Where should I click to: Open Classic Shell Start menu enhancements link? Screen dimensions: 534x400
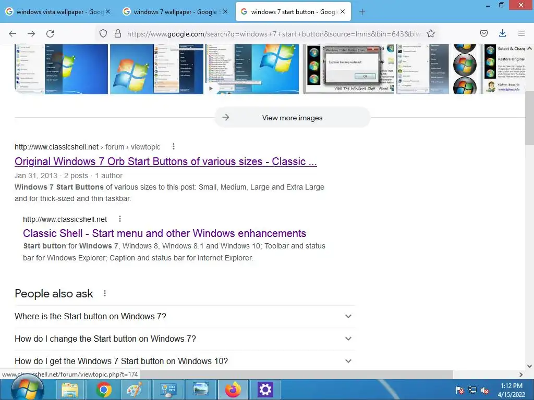pyautogui.click(x=164, y=233)
